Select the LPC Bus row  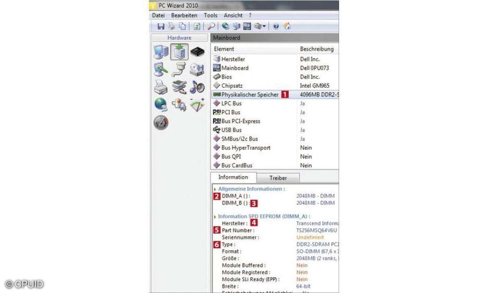[x=274, y=103]
